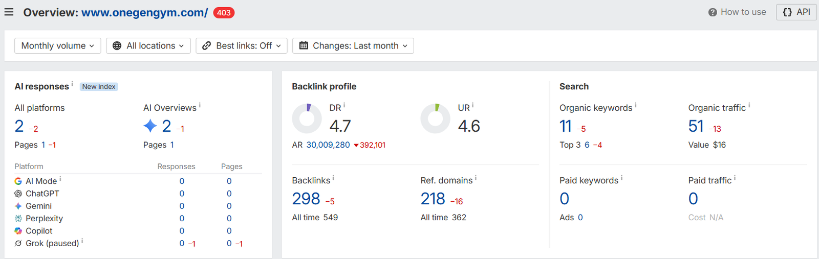This screenshot has height=259, width=819.
Task: Open the Changes: Last month dropdown
Action: (353, 45)
